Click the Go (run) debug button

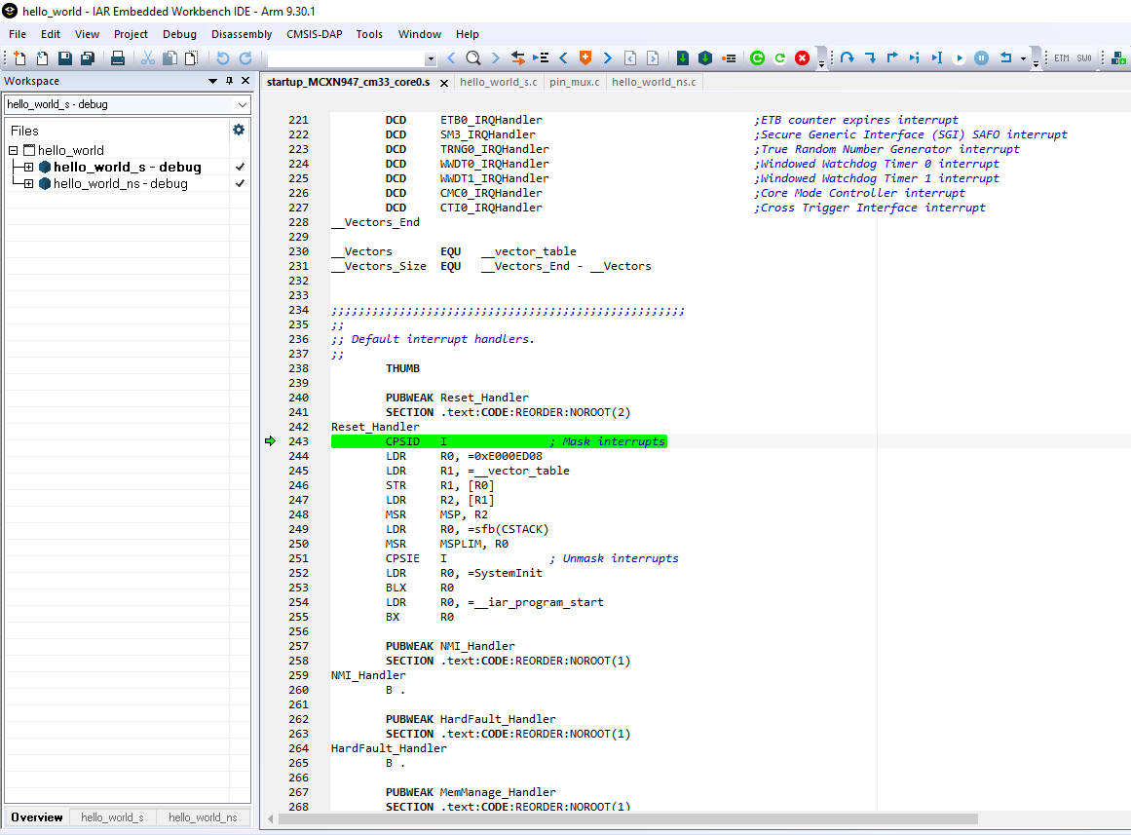click(x=959, y=58)
